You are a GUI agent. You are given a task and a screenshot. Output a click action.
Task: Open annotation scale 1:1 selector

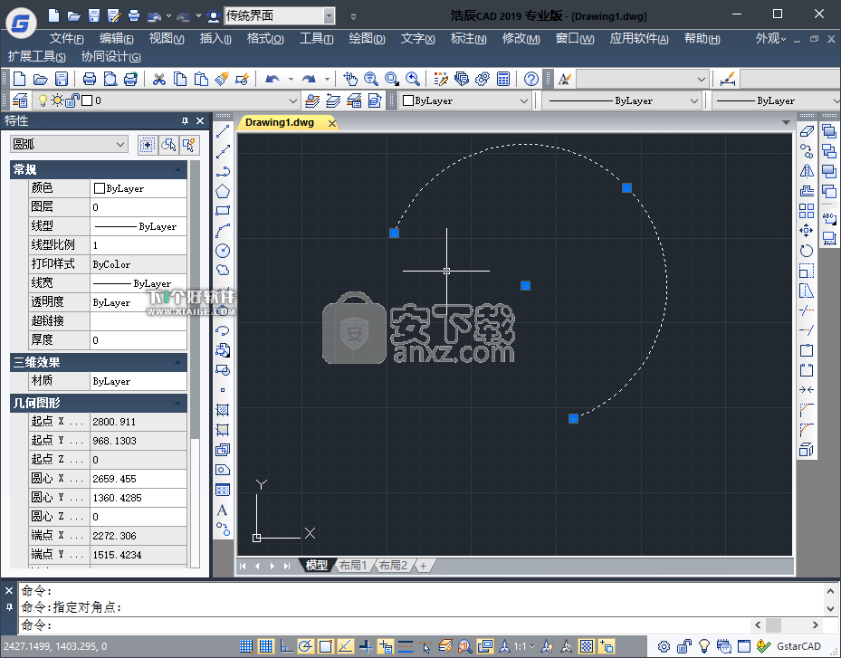(x=524, y=646)
